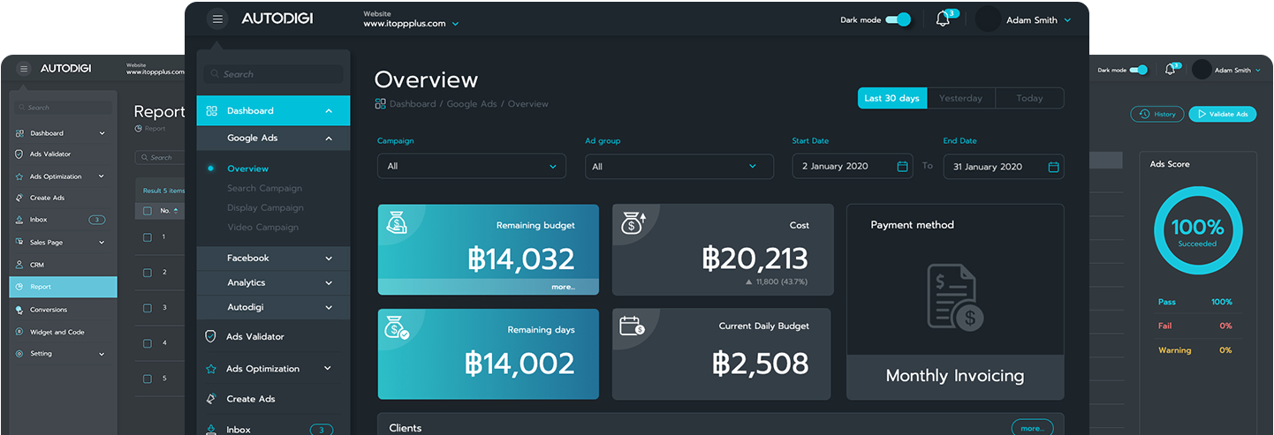Click the Current Daily Budget calendar icon
1274x435 pixels.
(x=632, y=326)
